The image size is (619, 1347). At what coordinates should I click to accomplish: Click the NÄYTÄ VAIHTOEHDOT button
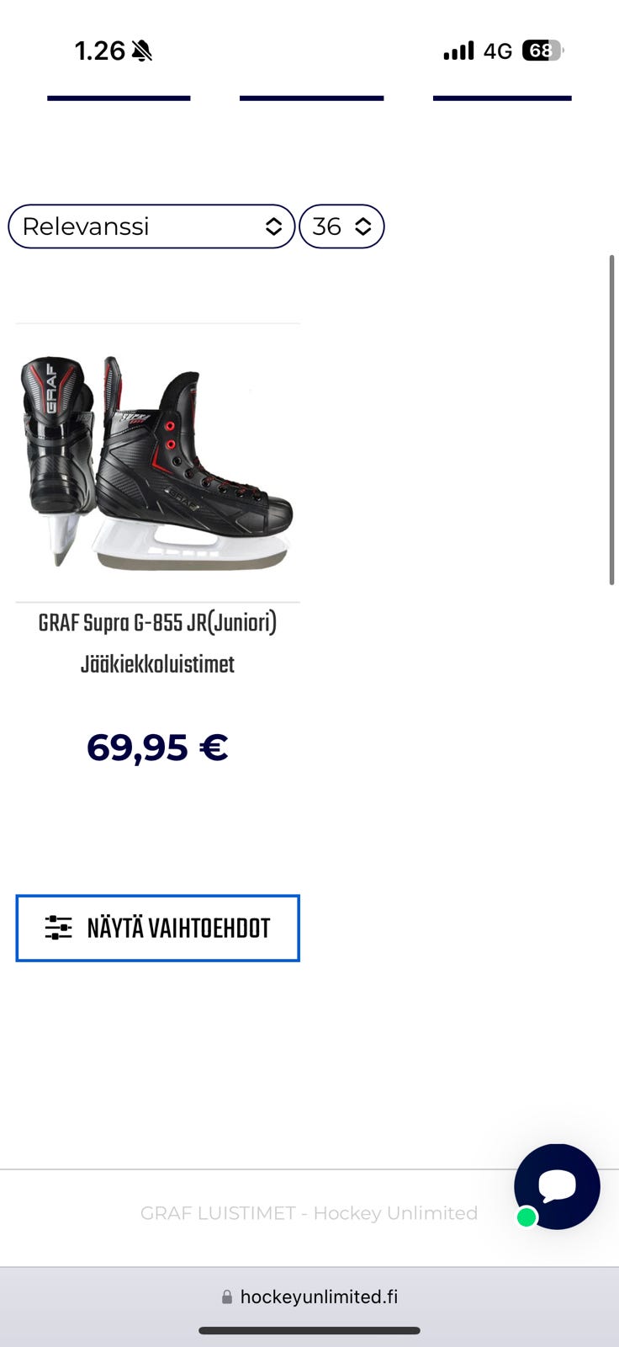pyautogui.click(x=157, y=928)
